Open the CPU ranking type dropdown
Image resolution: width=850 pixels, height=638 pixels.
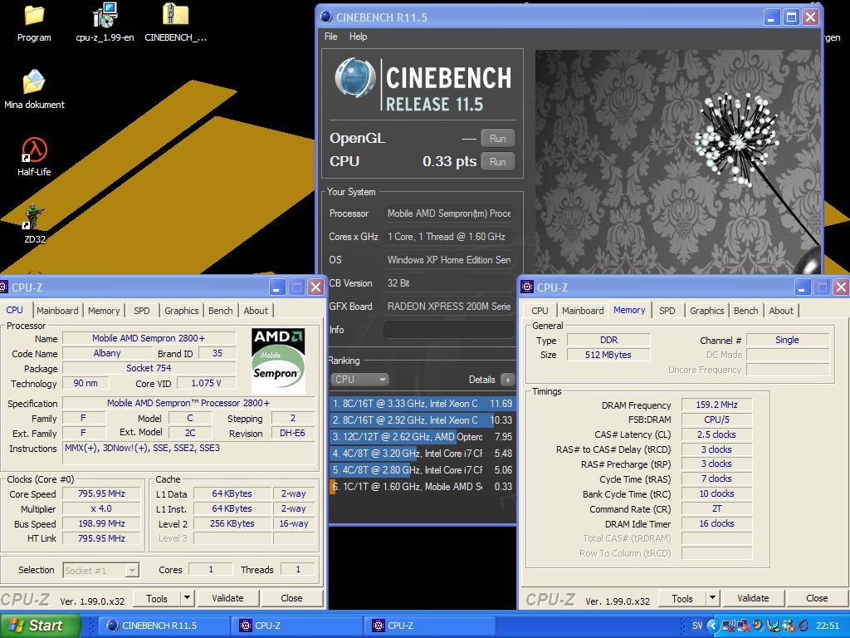(x=360, y=379)
